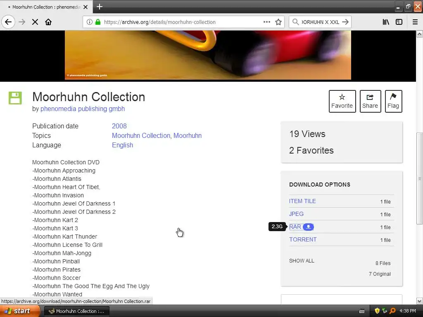The height and width of the screenshot is (317, 423).
Task: Open the page actions three-dots menu
Action: [x=266, y=22]
